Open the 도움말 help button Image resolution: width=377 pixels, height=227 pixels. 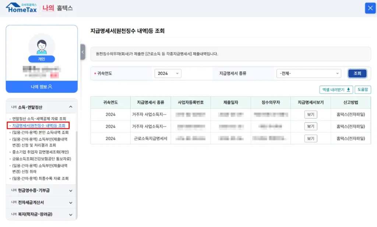[363, 90]
